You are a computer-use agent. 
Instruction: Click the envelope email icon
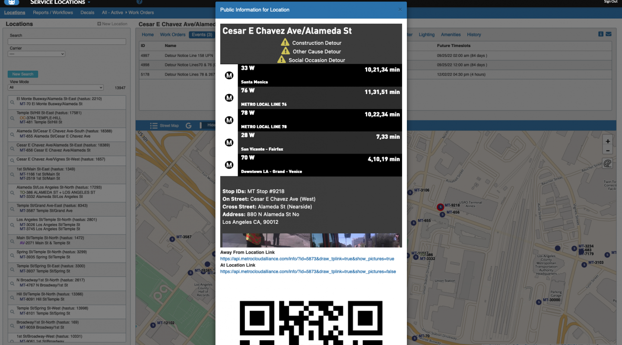608,34
